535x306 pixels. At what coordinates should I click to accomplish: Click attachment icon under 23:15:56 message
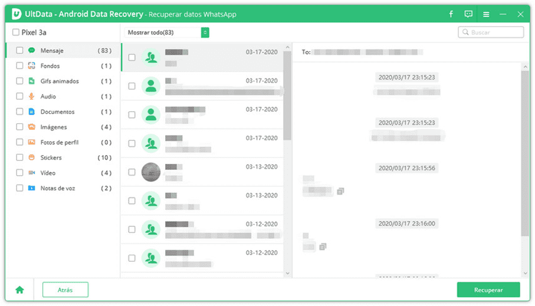tap(340, 191)
